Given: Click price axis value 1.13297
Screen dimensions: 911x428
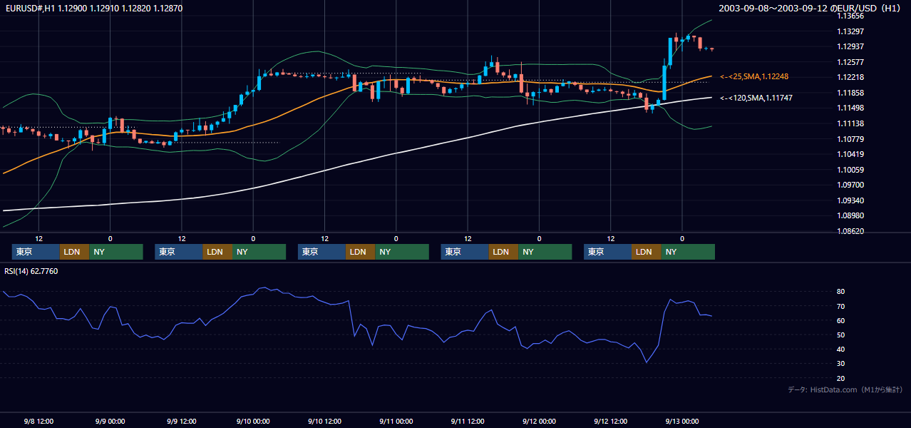Looking at the screenshot, I should pyautogui.click(x=852, y=31).
